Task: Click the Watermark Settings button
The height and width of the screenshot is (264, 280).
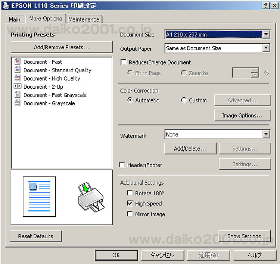Action: tap(245, 148)
